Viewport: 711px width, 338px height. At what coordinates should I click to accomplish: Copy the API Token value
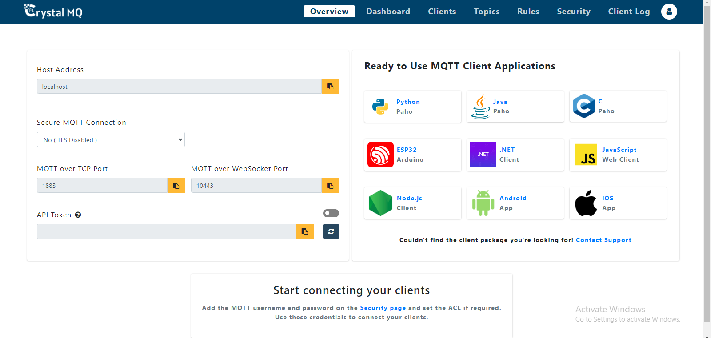(305, 231)
